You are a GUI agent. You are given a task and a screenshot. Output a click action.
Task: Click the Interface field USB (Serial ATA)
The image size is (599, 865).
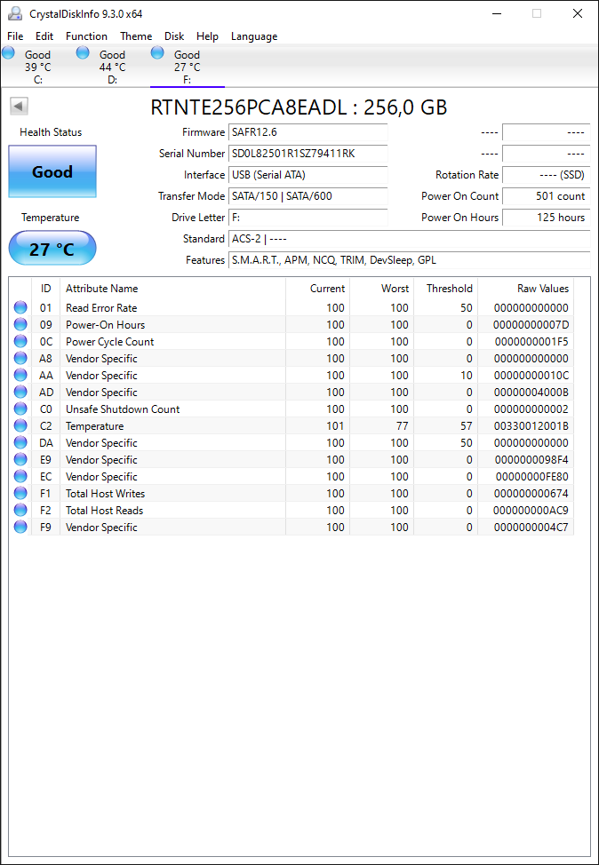(308, 175)
